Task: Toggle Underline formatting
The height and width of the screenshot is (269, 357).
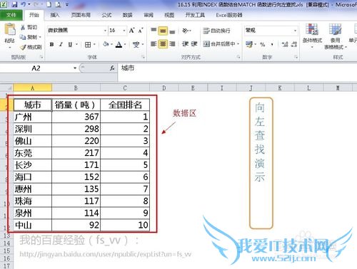Action: (x=70, y=44)
